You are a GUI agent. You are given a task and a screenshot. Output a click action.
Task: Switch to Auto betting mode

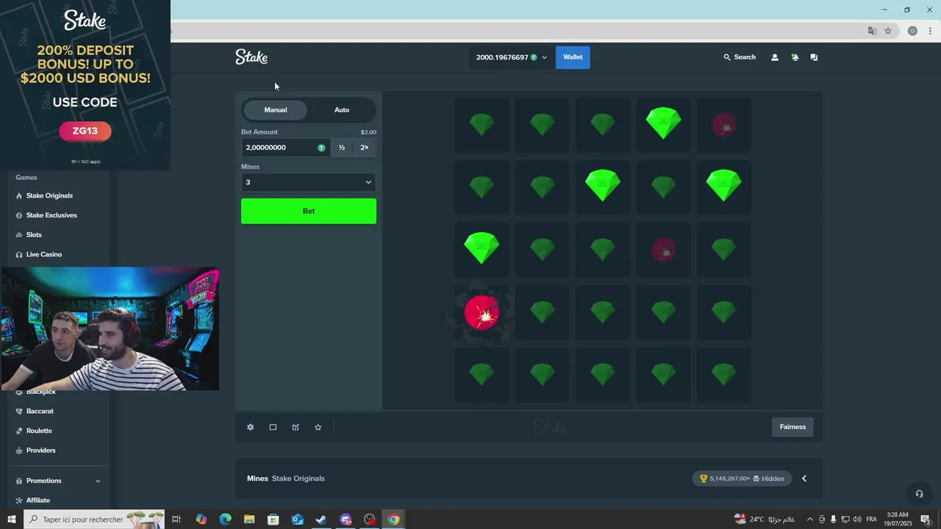pos(342,109)
